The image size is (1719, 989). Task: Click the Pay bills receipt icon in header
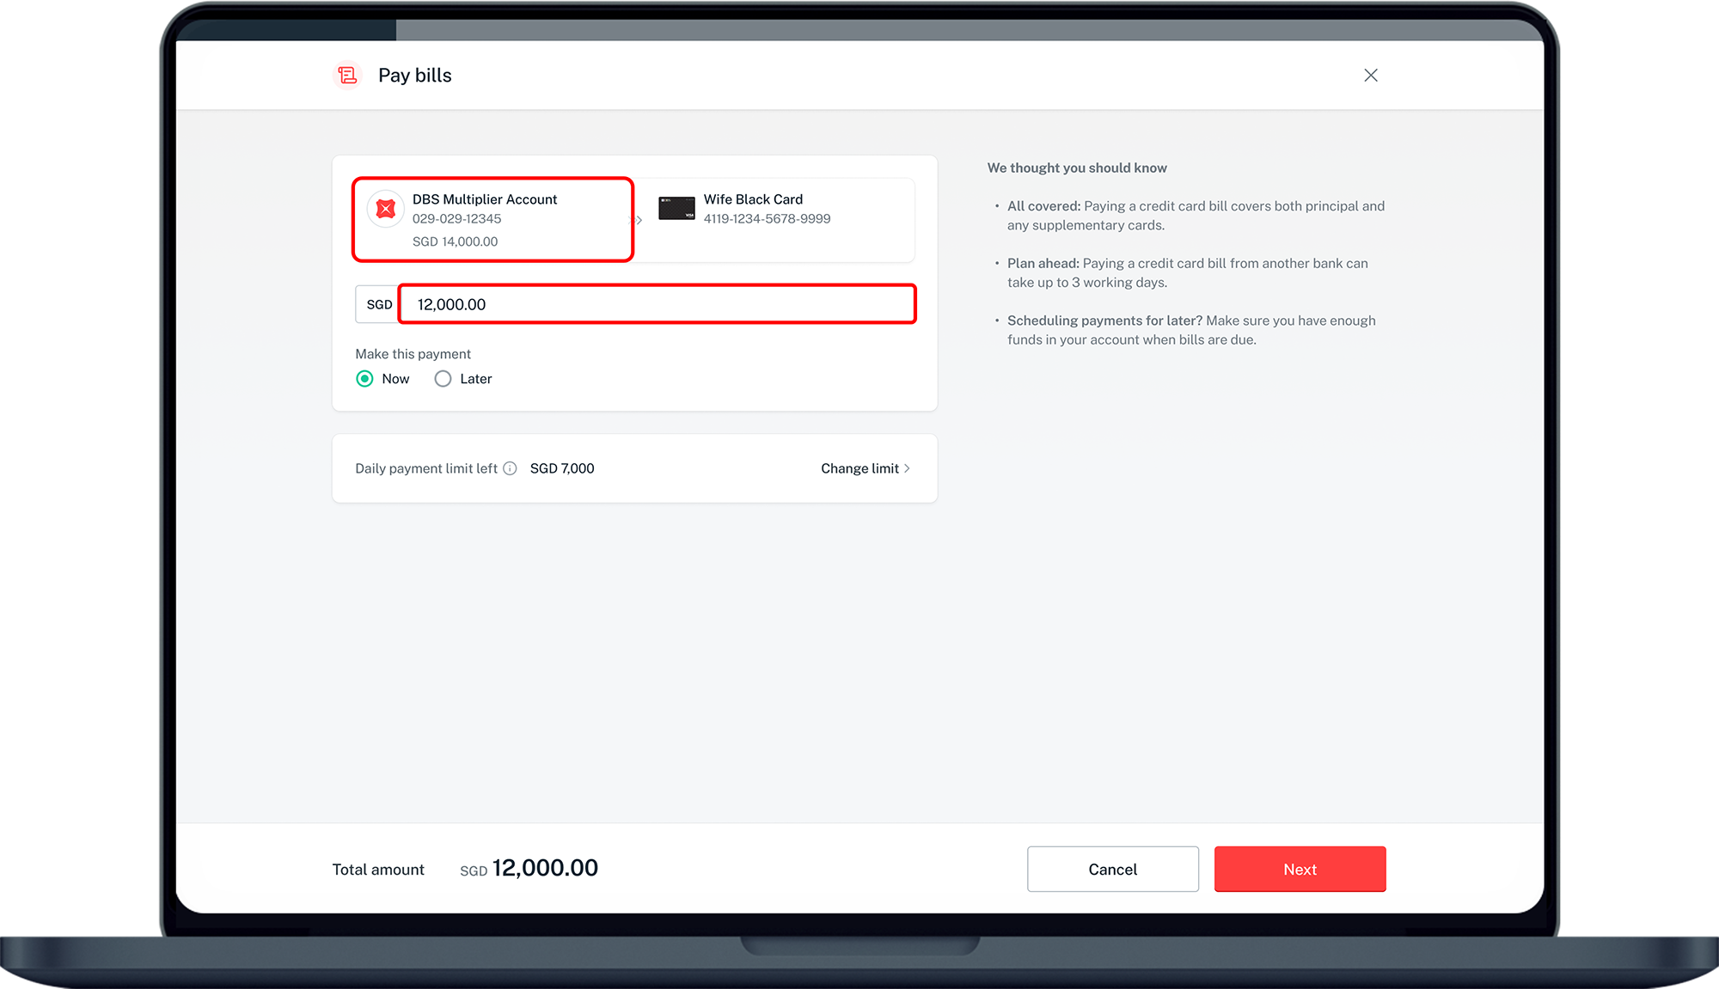click(347, 75)
